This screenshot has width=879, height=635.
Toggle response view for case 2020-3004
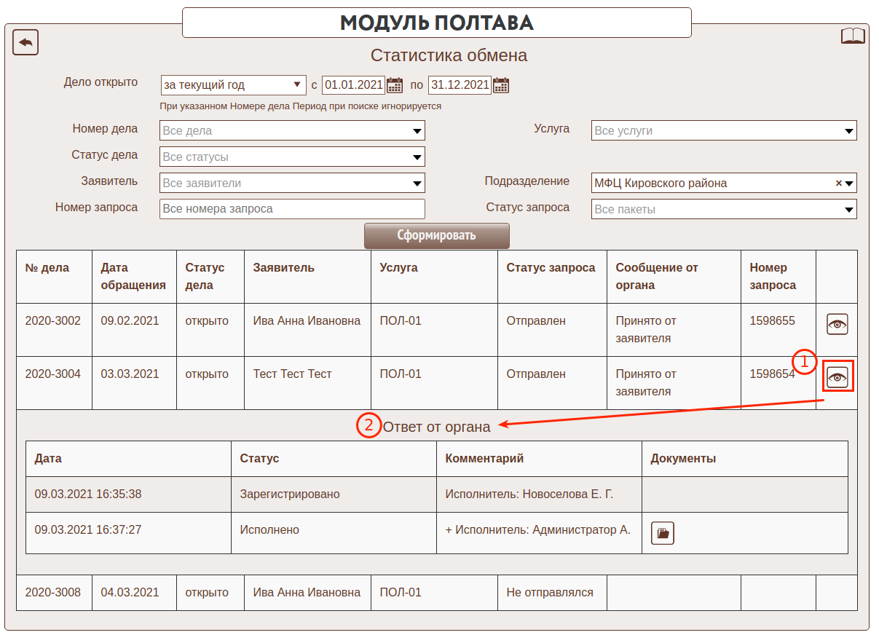[x=837, y=377]
